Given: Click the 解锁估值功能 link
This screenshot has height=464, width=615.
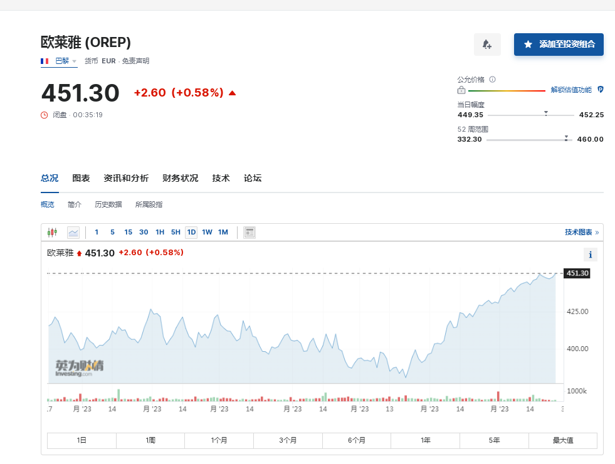Looking at the screenshot, I should (571, 90).
